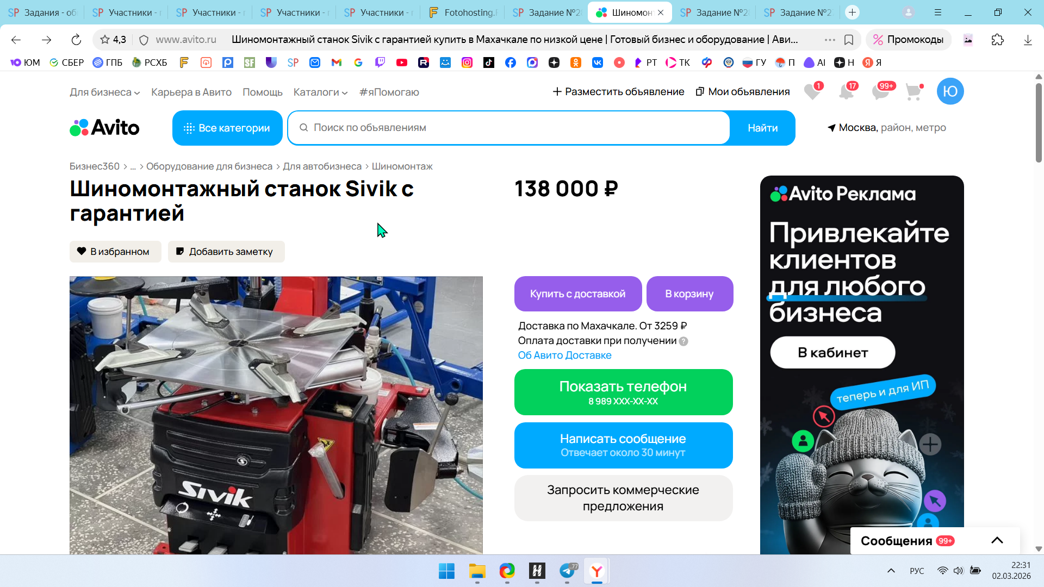
Task: Reload the page with refresh icon
Action: coord(76,40)
